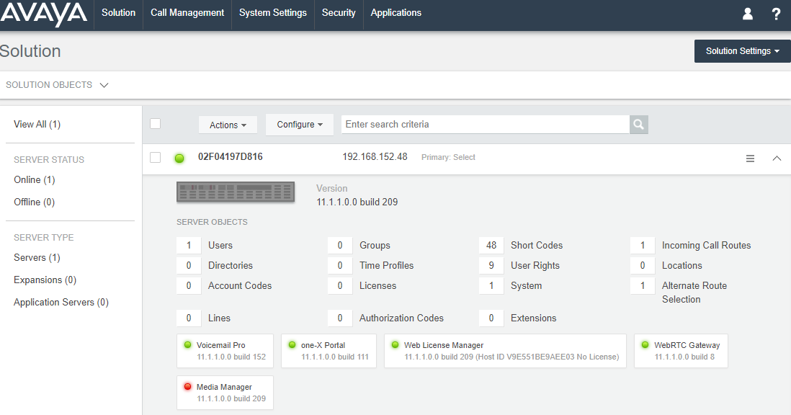Open the Actions dropdown
The height and width of the screenshot is (415, 791).
228,125
